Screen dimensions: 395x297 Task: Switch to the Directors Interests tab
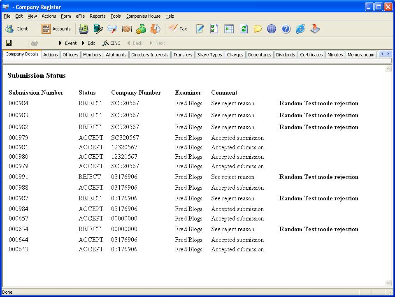150,55
